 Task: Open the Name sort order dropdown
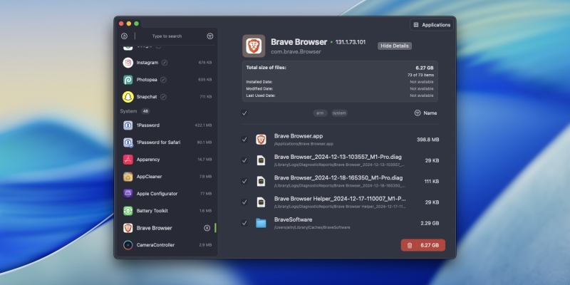[425, 113]
